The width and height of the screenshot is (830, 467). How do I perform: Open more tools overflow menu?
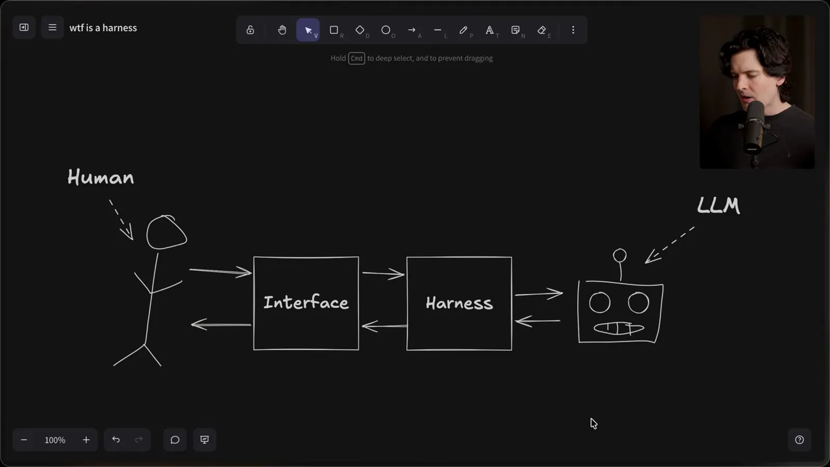573,30
